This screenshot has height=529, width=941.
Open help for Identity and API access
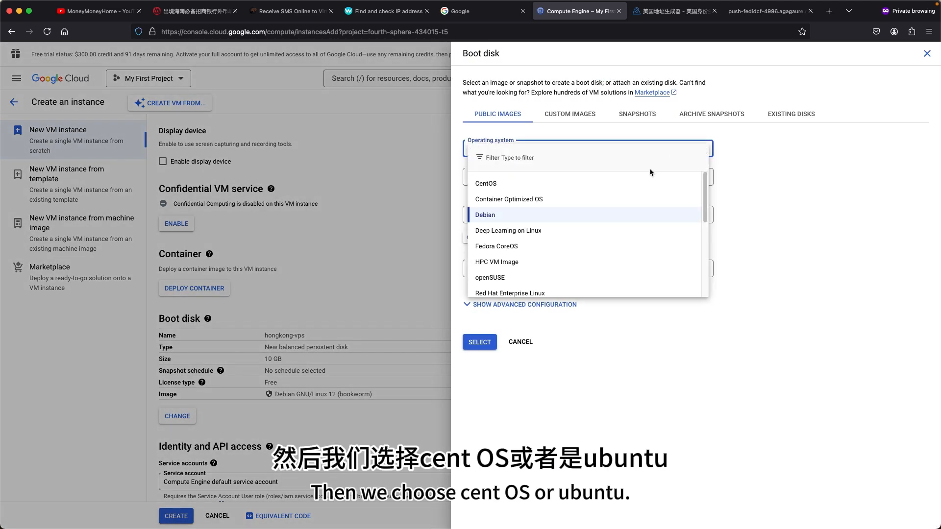point(270,446)
